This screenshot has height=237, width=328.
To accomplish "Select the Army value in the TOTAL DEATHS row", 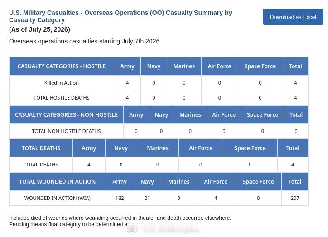I will pyautogui.click(x=89, y=165).
